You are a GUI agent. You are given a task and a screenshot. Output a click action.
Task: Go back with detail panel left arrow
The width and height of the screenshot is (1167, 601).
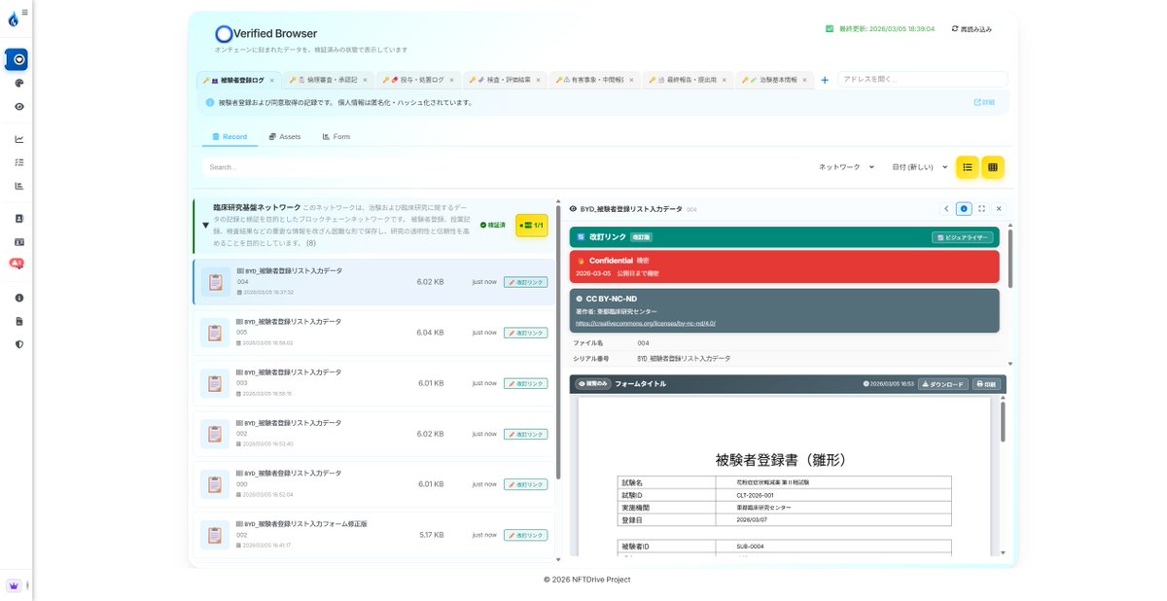tap(946, 208)
